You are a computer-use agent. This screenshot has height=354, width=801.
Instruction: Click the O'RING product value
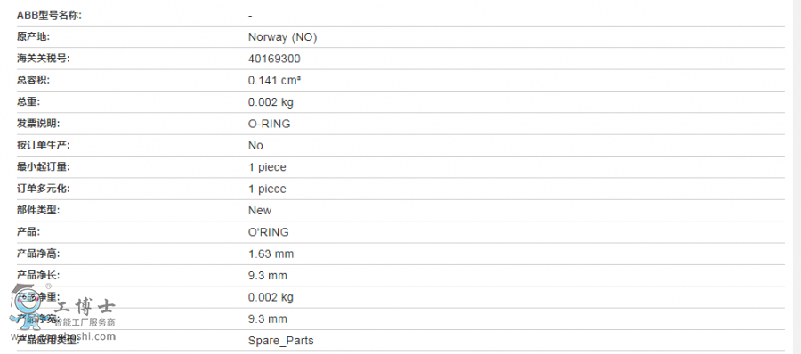[x=268, y=232]
